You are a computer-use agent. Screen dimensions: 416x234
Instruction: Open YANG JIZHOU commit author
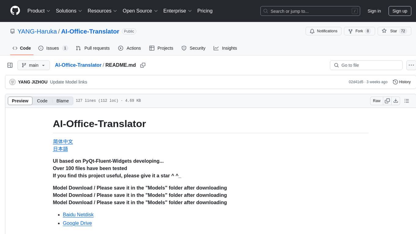(33, 82)
